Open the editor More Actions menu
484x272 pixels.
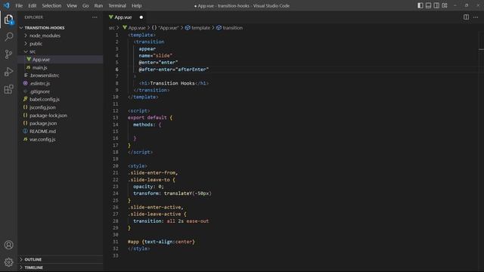[x=476, y=17]
